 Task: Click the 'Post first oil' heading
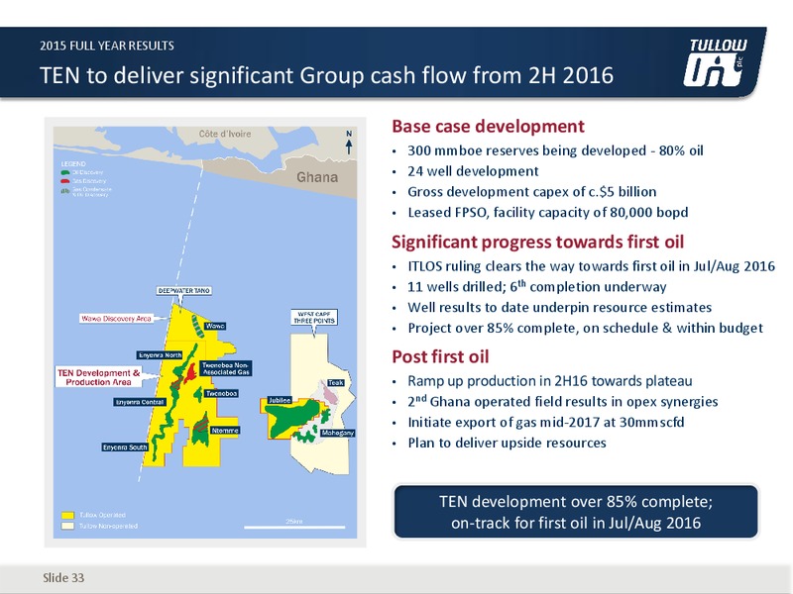pyautogui.click(x=440, y=357)
